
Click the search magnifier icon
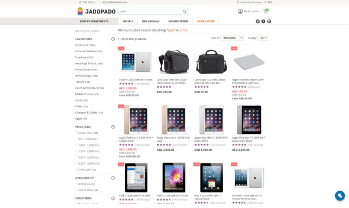184,11
